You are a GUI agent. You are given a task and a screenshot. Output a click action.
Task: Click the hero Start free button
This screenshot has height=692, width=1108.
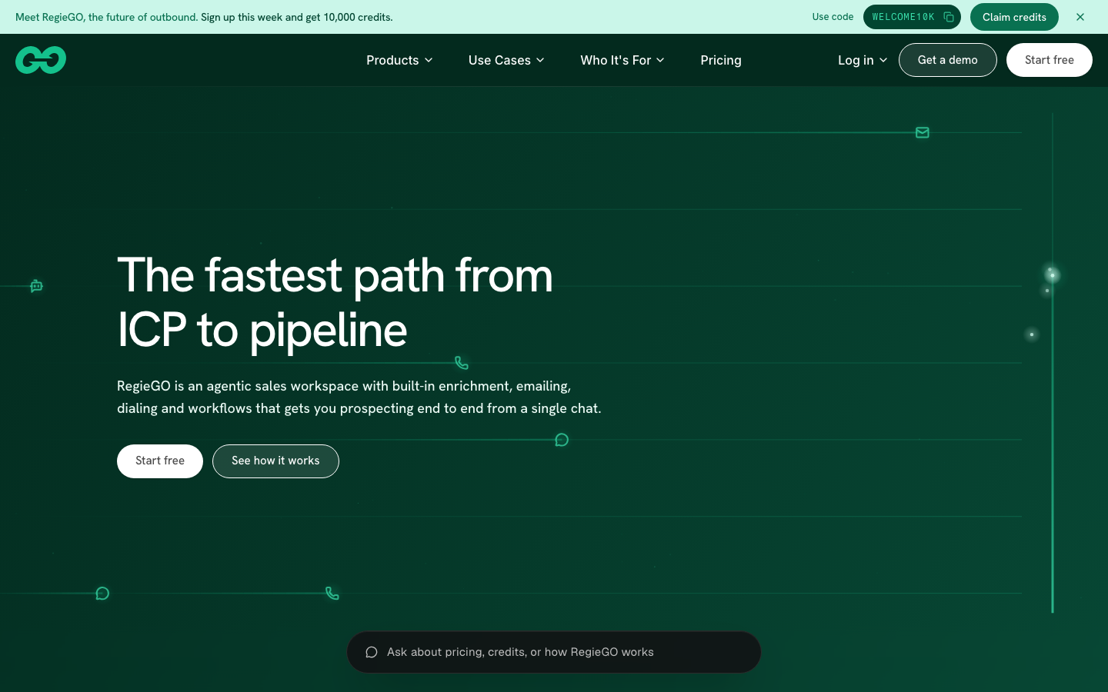(160, 461)
